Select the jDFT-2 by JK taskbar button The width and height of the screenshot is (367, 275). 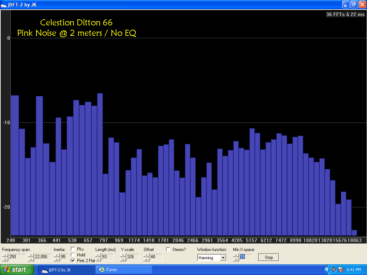[66, 270]
